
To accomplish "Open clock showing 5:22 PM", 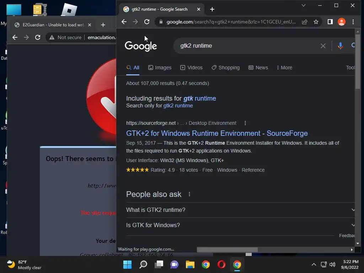I will click(x=350, y=264).
